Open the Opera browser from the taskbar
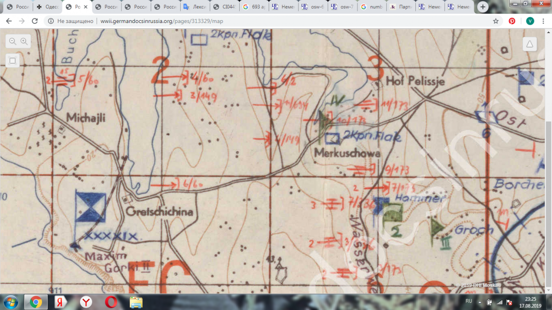This screenshot has width=552, height=310. [x=110, y=302]
